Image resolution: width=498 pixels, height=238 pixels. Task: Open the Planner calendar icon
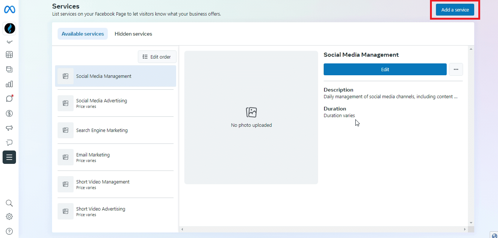(9, 54)
